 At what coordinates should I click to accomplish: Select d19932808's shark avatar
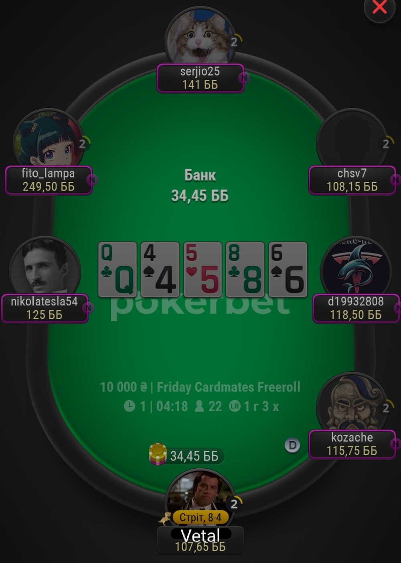pos(355,266)
